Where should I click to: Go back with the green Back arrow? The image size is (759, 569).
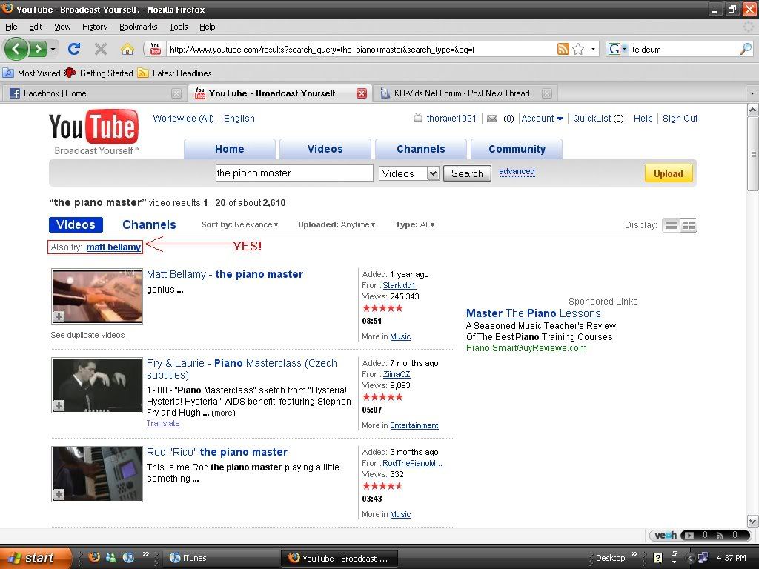pyautogui.click(x=16, y=49)
